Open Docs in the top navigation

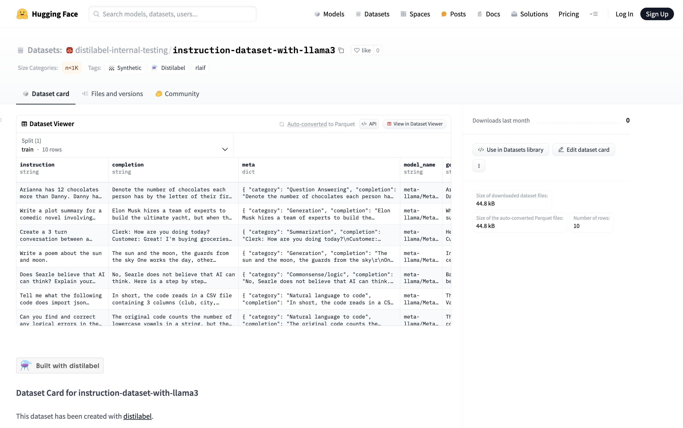coord(489,14)
